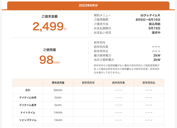This screenshot has width=177, height=128.
Task: Click the 98kWh cell in 合計 row
Action: 58,90
